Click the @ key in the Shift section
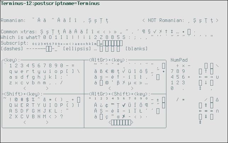This screenshot has width=228, height=143. click(x=16, y=100)
